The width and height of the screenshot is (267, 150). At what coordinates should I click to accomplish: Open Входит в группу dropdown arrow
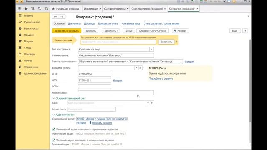(136, 68)
